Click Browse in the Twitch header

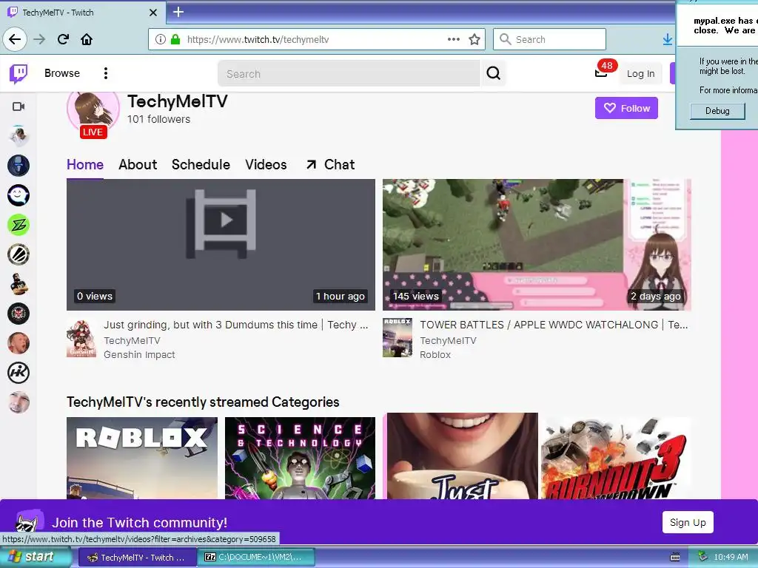(x=62, y=73)
